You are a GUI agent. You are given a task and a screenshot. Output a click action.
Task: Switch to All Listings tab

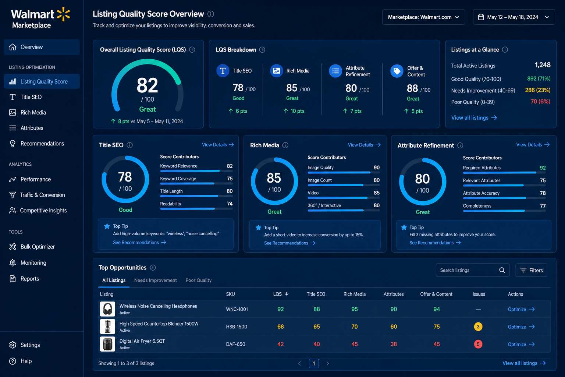pos(114,281)
